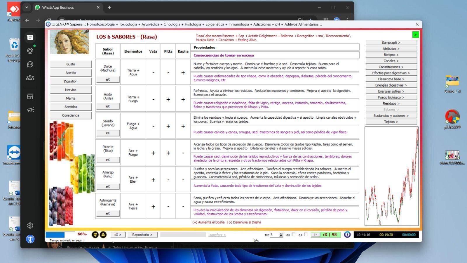This screenshot has height=263, width=467.
Task: Open TeamViewer desktop shortcut
Action: 14,155
